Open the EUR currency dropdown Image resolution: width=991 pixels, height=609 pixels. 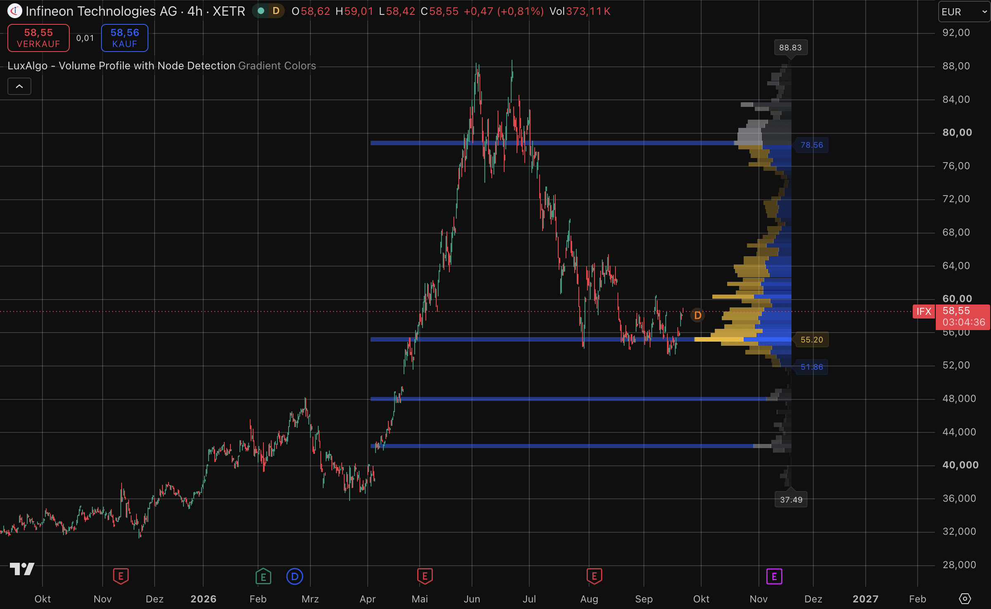point(964,12)
